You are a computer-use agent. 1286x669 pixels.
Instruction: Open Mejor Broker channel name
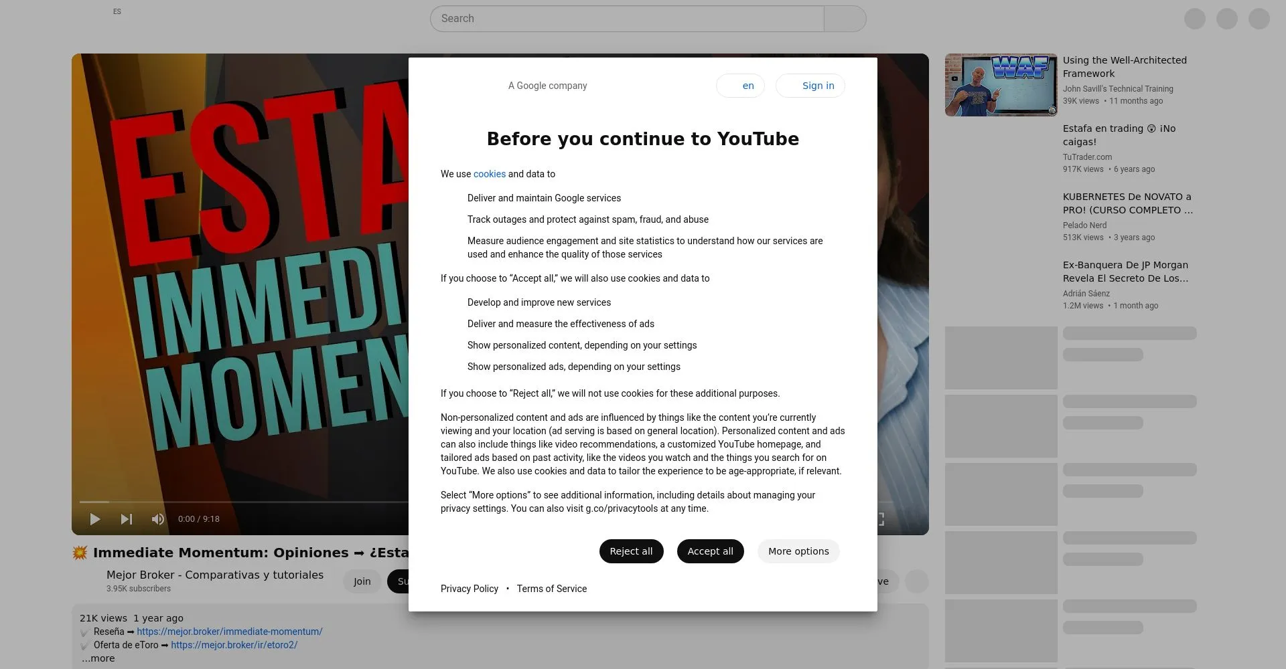[x=215, y=575]
